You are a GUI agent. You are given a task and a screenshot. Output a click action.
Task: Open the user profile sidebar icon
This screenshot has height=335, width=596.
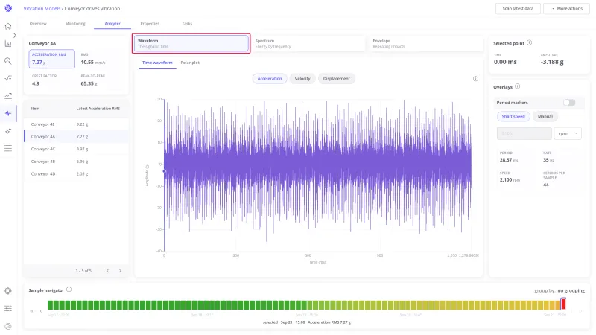[8, 326]
